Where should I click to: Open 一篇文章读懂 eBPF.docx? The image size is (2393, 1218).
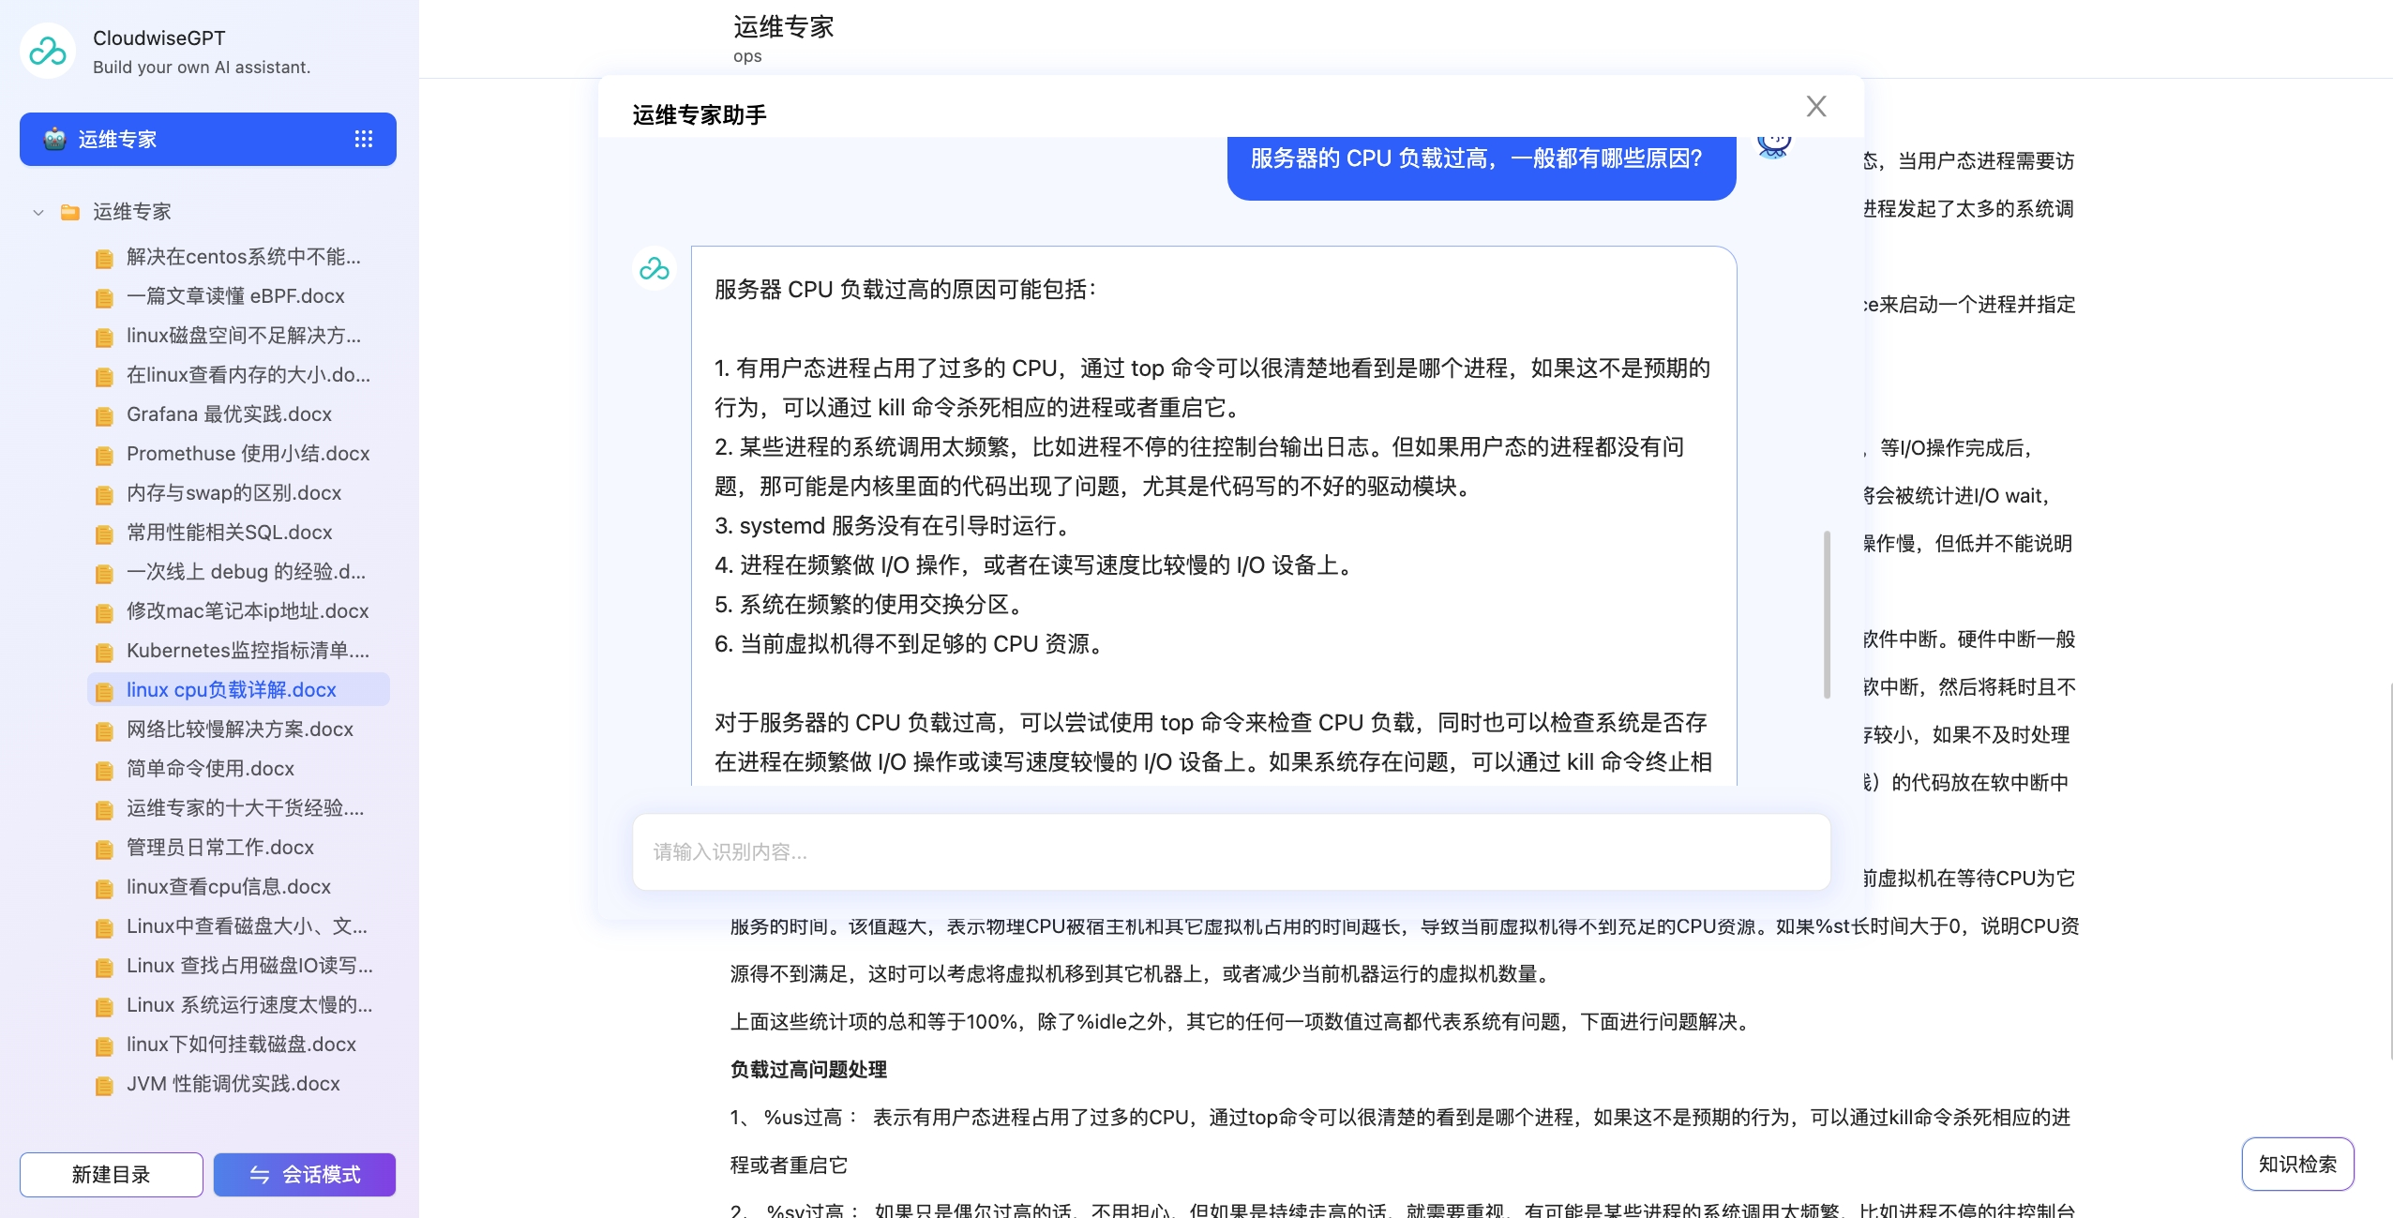pyautogui.click(x=235, y=296)
